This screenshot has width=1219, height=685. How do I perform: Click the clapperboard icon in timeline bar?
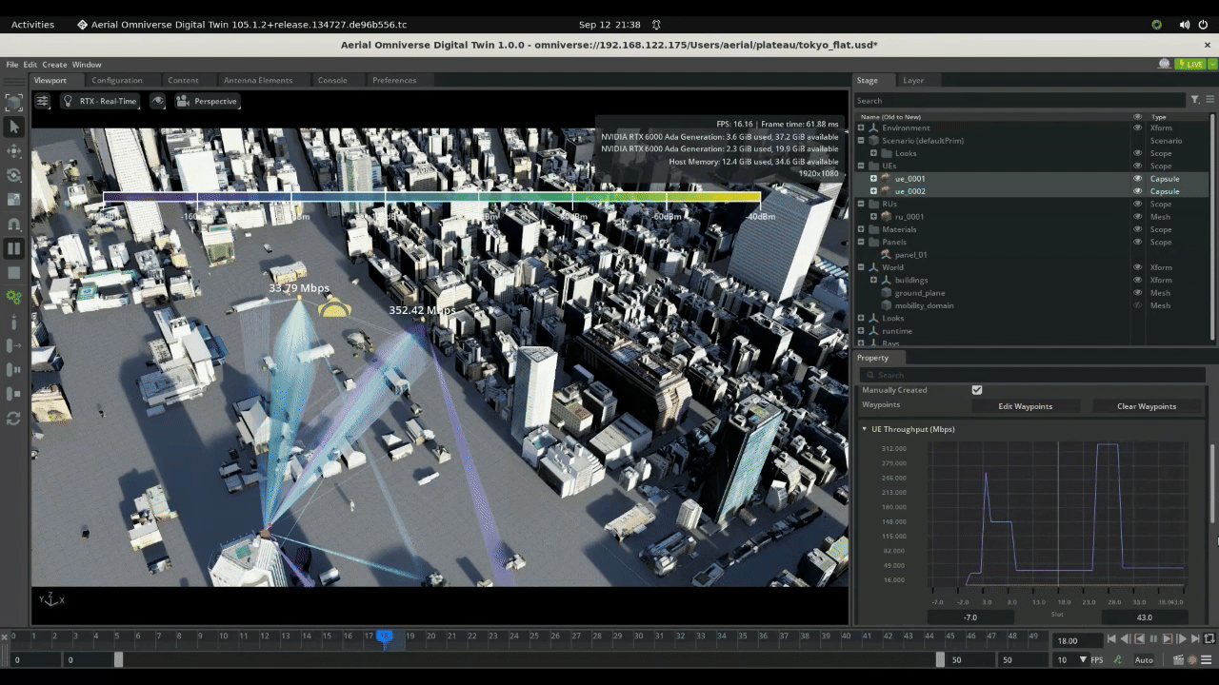click(x=1178, y=659)
